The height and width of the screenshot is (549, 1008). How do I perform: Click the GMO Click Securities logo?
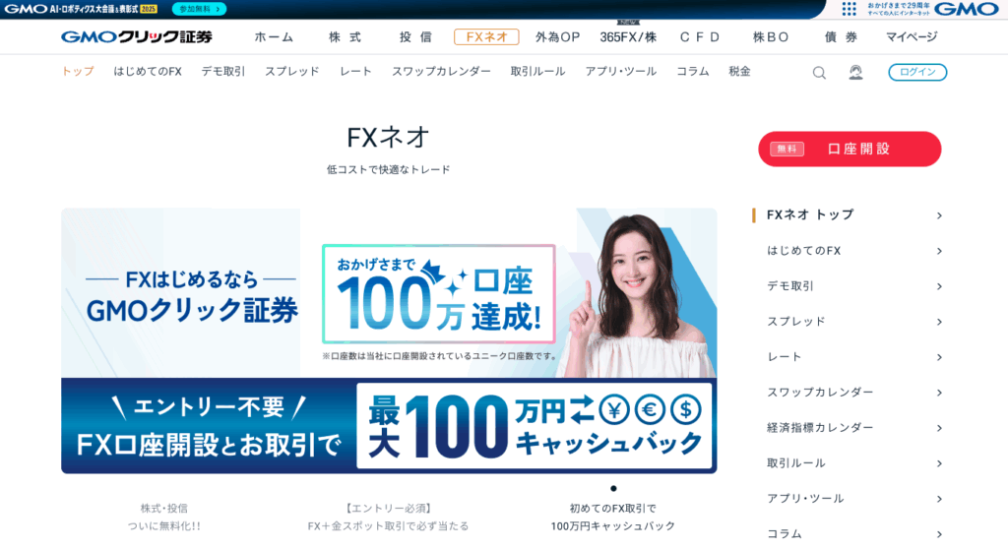pos(136,36)
